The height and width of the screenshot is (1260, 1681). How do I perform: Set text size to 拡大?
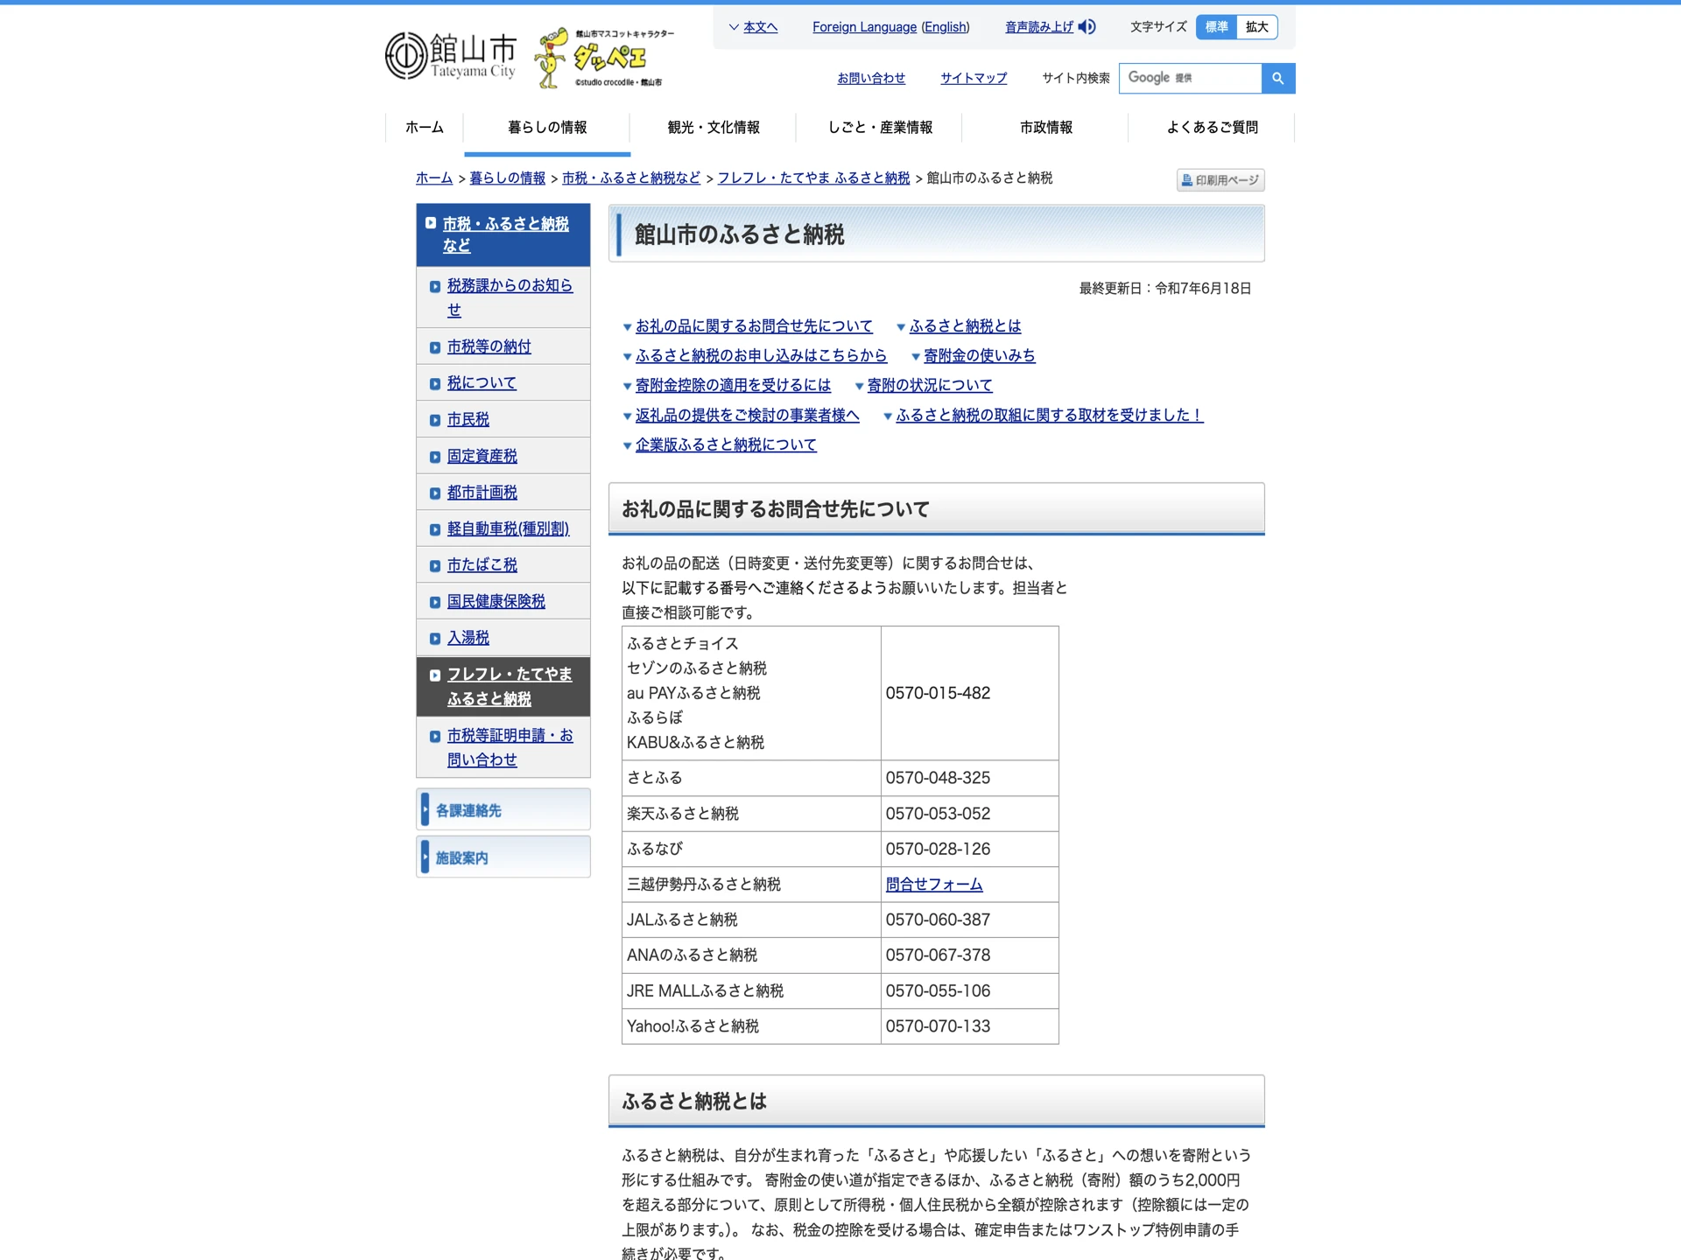(x=1256, y=26)
